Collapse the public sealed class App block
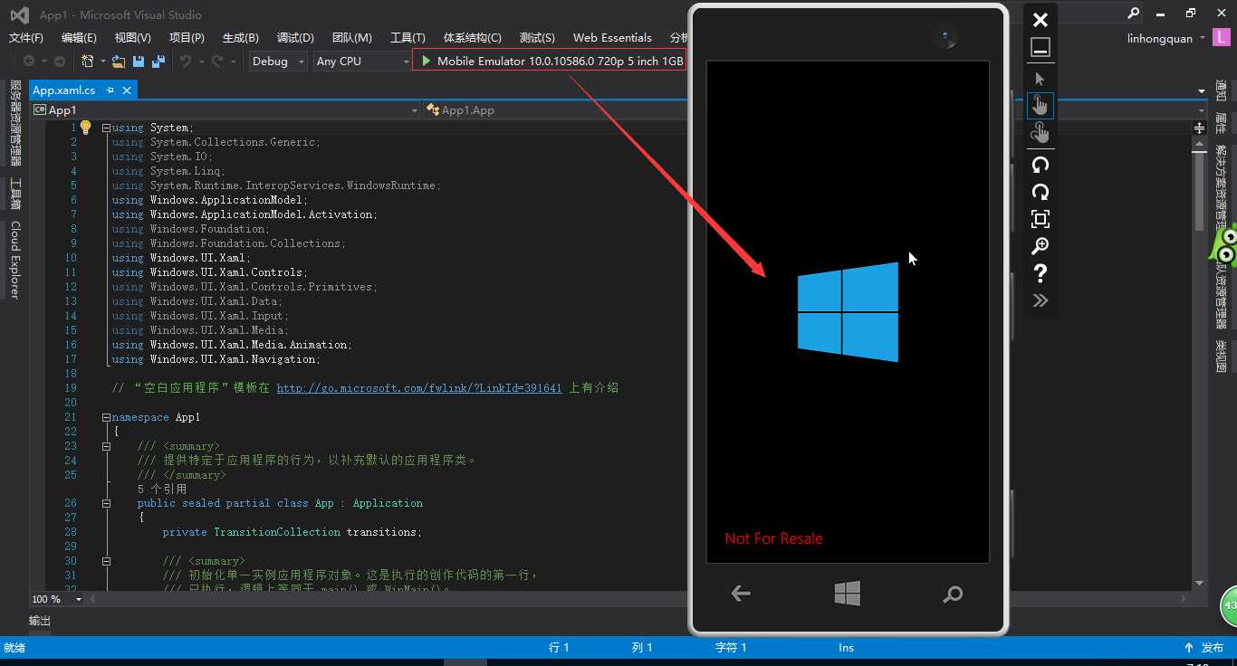 (106, 503)
